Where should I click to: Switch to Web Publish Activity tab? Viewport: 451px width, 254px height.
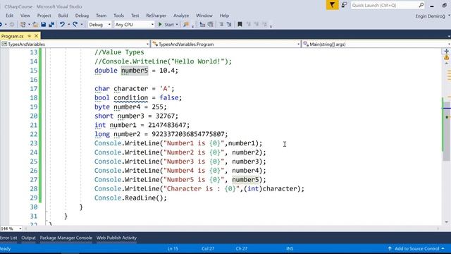point(116,238)
